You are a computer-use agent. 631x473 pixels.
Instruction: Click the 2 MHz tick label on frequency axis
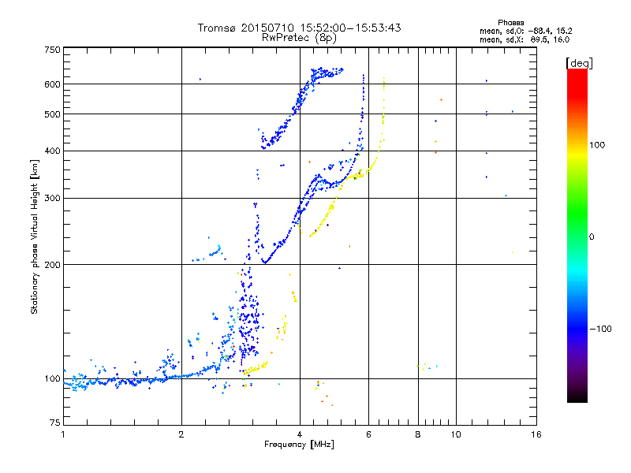click(x=181, y=434)
